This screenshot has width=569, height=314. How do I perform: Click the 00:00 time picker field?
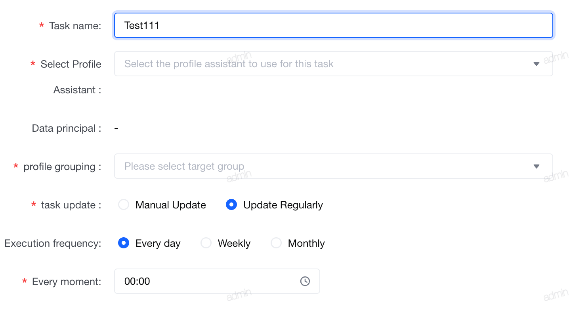217,281
